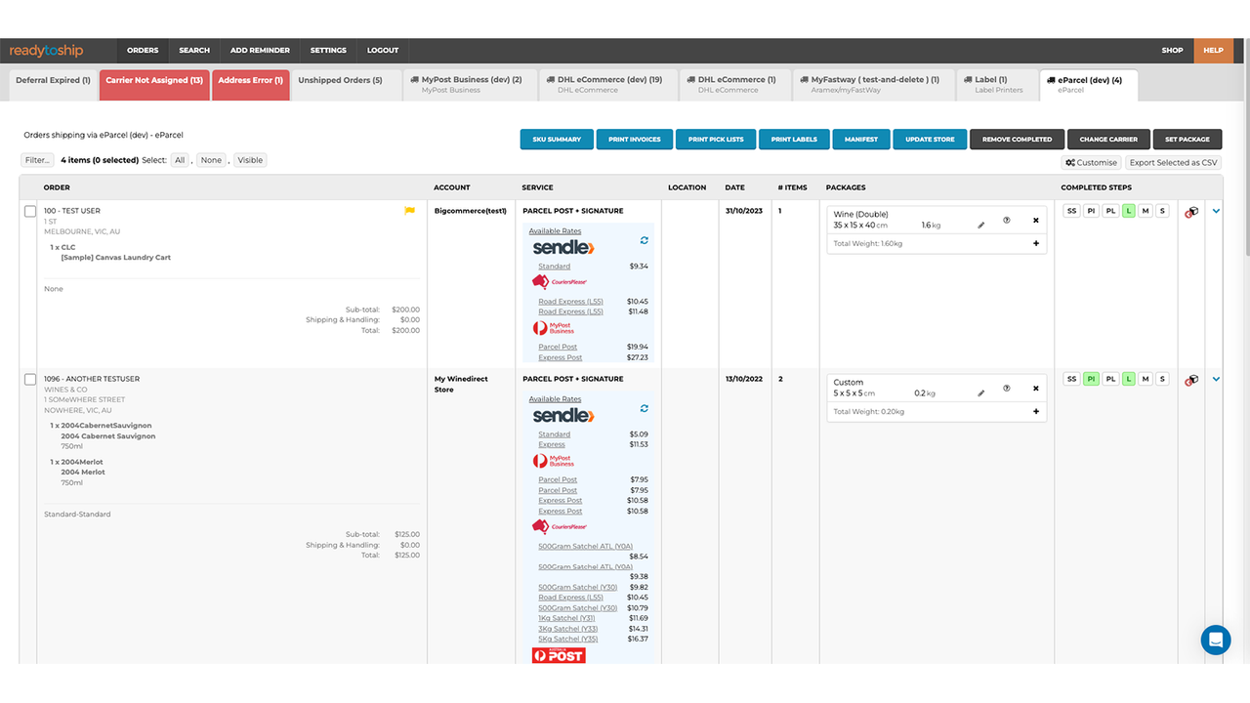
Task: Select the checkbox for order 100
Action: click(x=30, y=210)
